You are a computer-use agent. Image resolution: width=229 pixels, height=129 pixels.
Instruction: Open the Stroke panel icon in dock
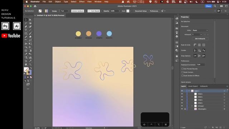[x=177, y=42]
